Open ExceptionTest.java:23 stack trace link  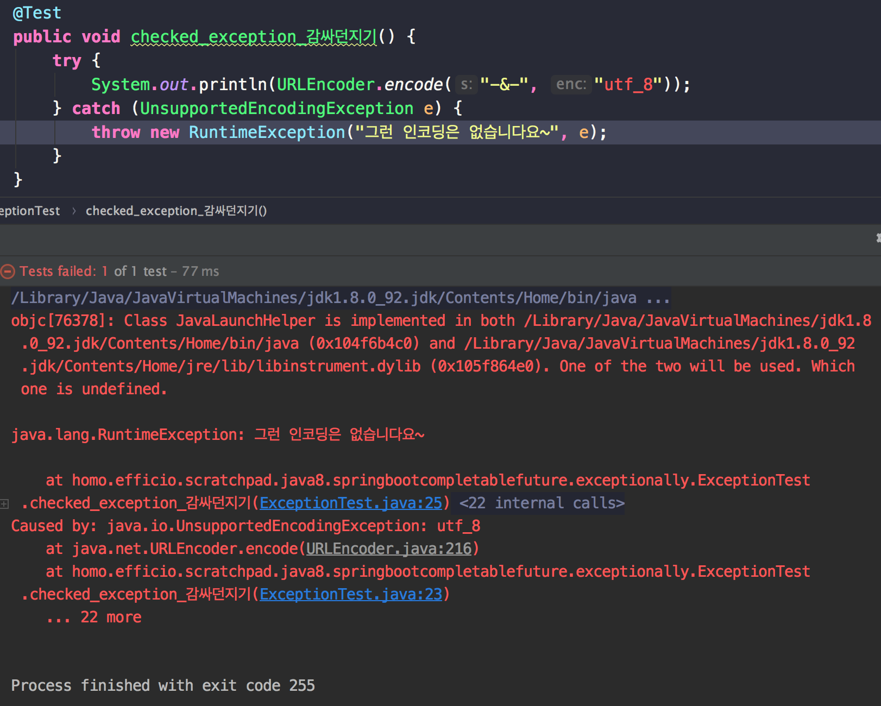click(351, 594)
